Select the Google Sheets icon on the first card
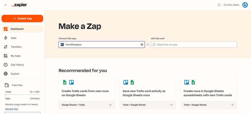Image resolution: width=251 pixels, height=114 pixels. (x=65, y=82)
